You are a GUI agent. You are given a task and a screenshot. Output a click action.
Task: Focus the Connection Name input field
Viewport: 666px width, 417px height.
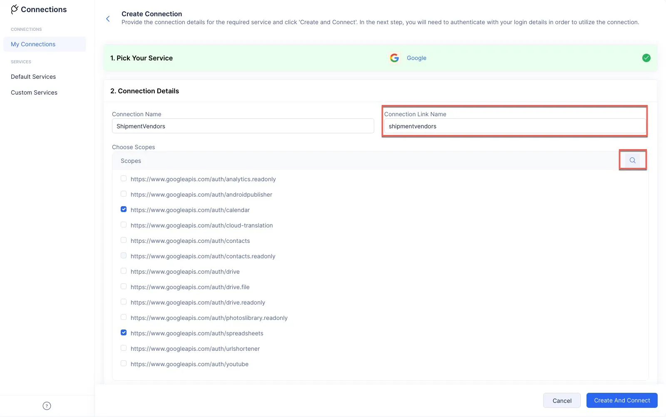[x=243, y=126]
